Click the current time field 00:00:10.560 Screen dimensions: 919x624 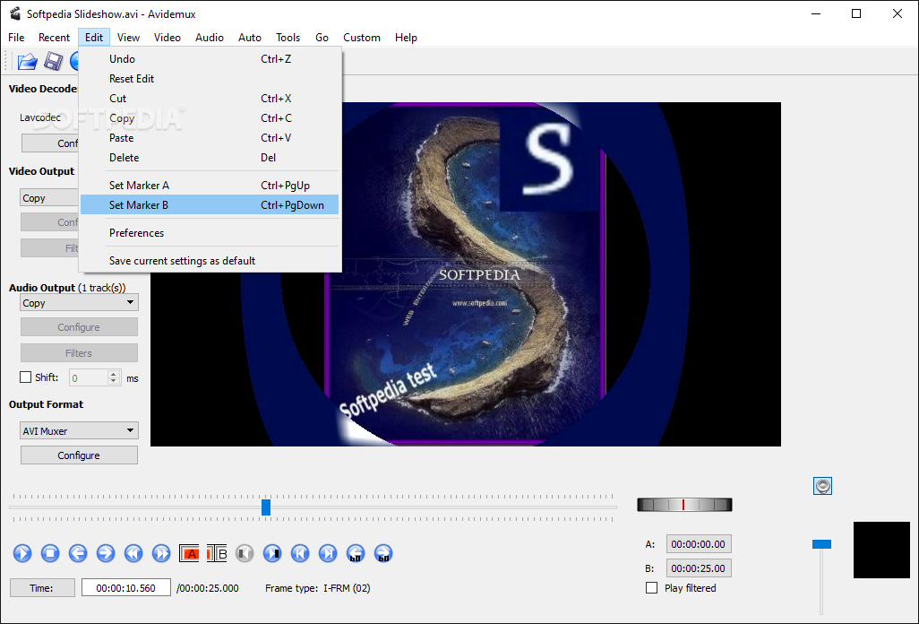pos(126,587)
